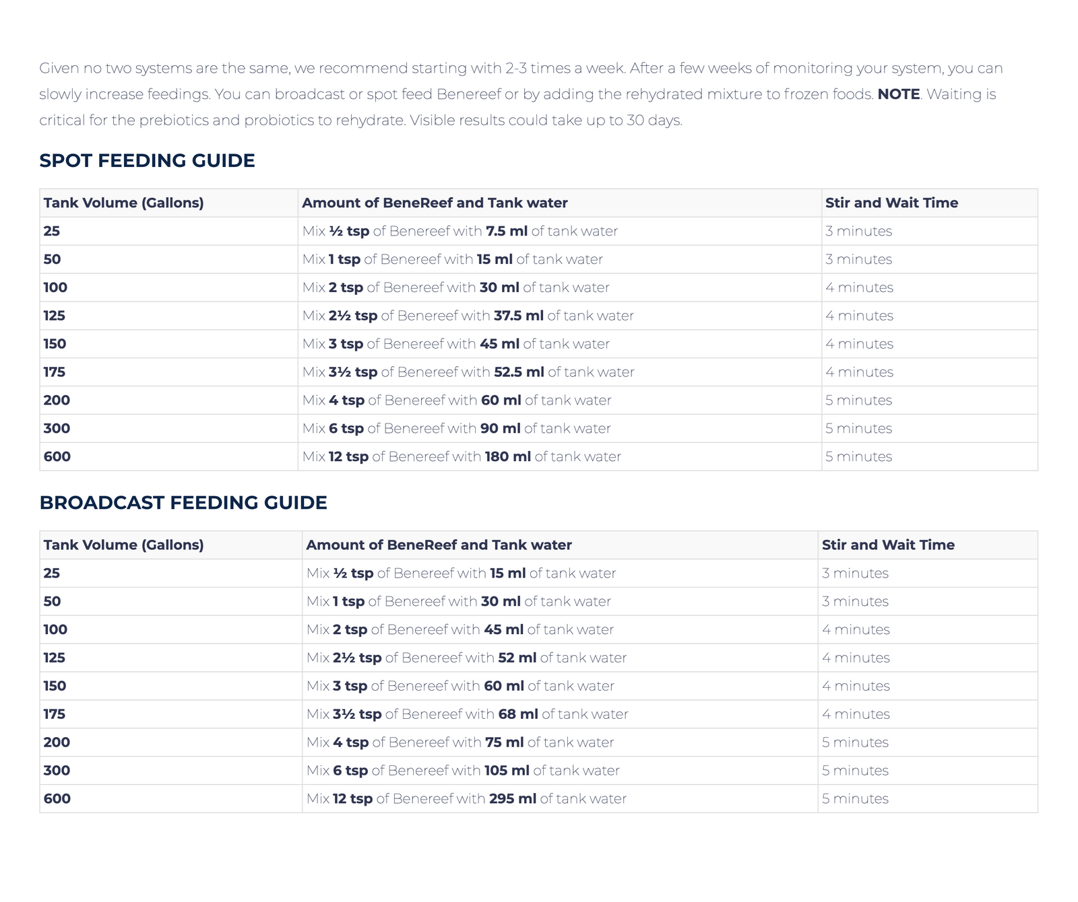Click the '68 ml' broadcast feeding cell
The width and height of the screenshot is (1078, 902).
[x=517, y=714]
